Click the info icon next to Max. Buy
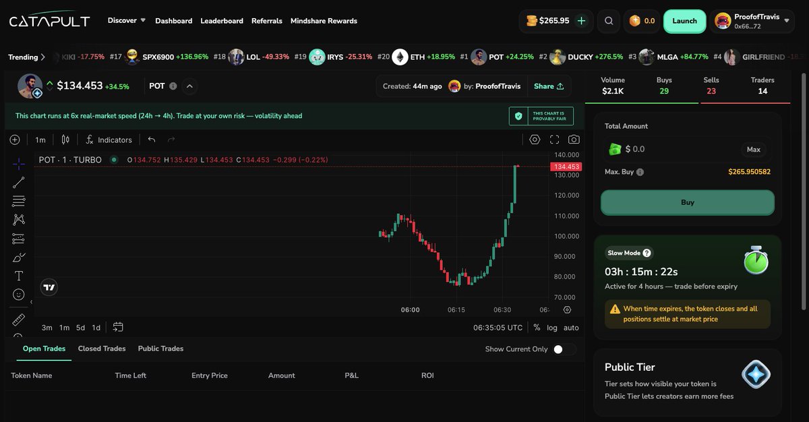 pyautogui.click(x=640, y=172)
